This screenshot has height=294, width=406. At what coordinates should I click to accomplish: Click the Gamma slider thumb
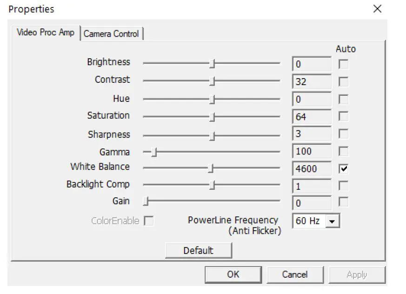tap(154, 152)
